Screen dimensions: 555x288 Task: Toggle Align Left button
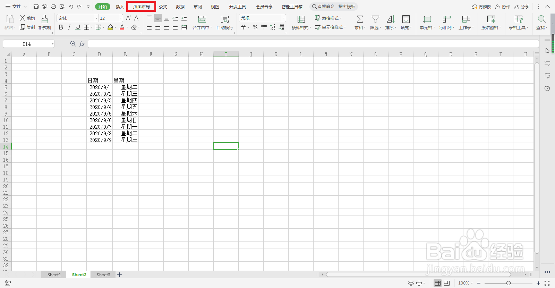coord(149,27)
